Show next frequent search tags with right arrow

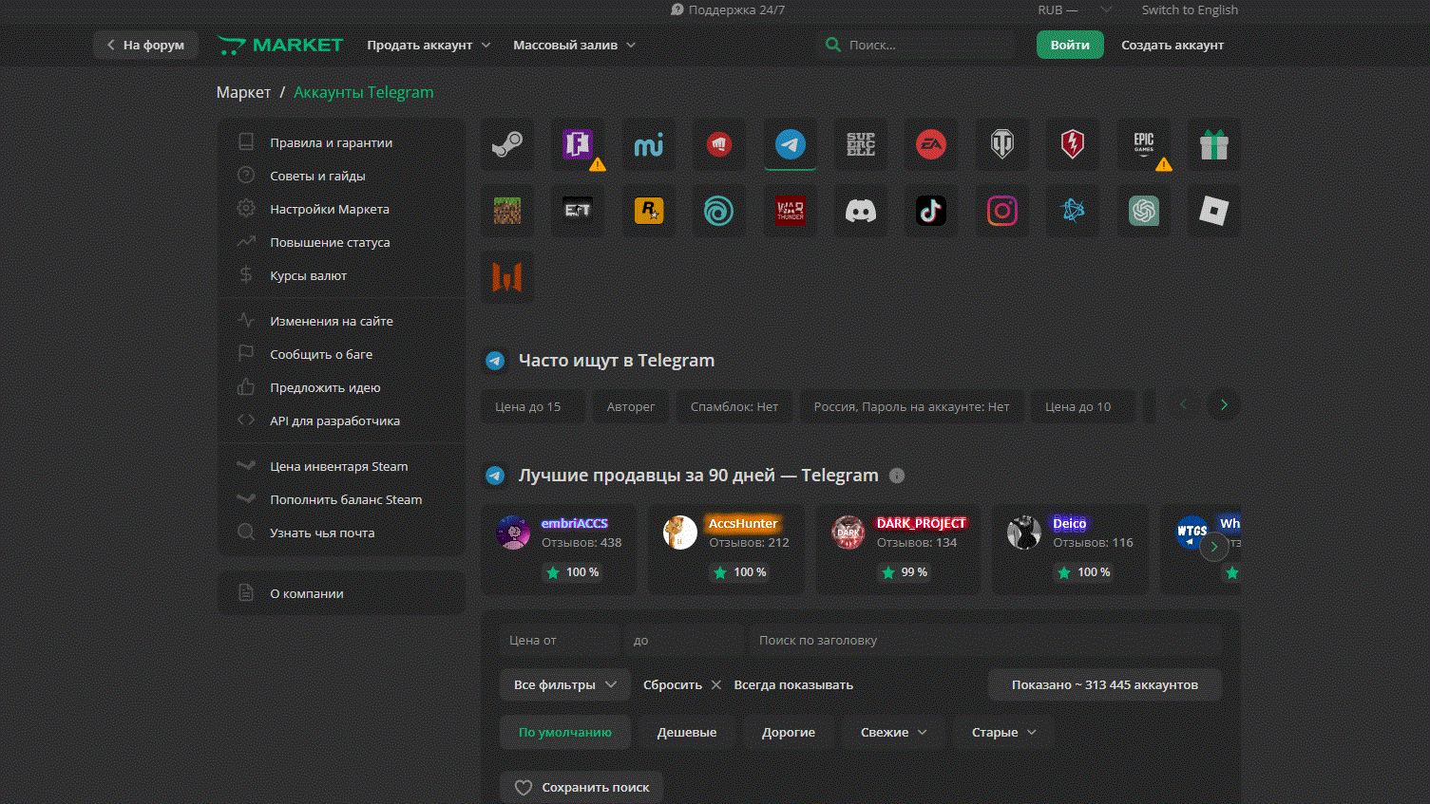pyautogui.click(x=1224, y=405)
